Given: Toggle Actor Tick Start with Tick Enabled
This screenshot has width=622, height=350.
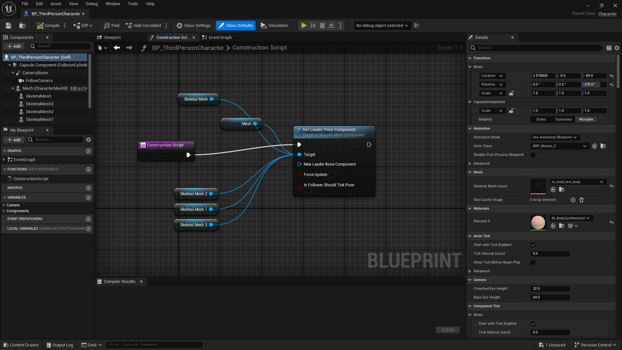Looking at the screenshot, I should click(x=533, y=245).
